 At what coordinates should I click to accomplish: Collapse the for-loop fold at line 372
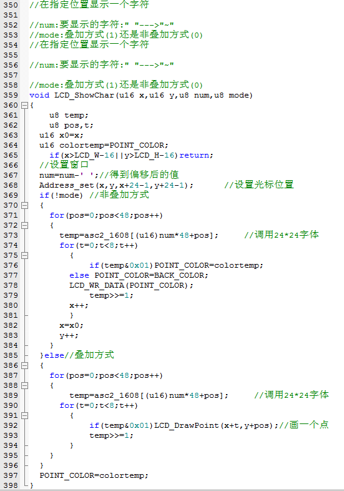tap(24, 225)
